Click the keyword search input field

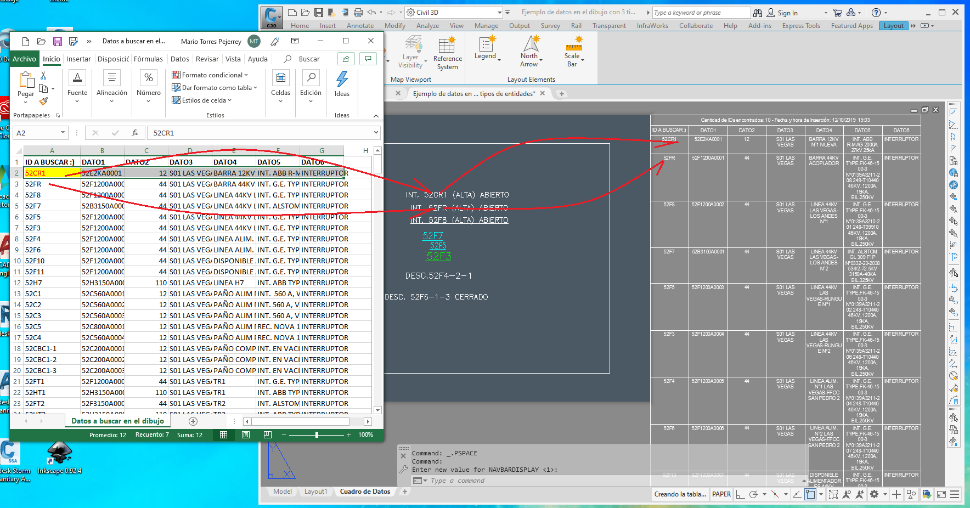[x=700, y=13]
